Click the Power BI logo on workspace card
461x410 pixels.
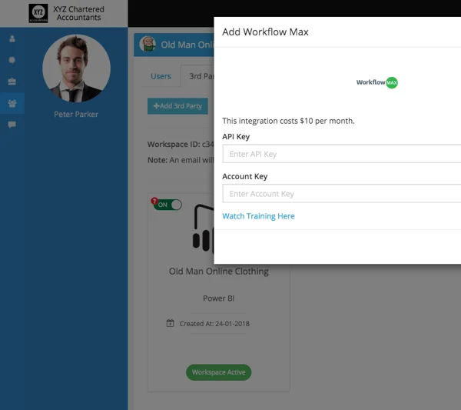pyautogui.click(x=204, y=229)
